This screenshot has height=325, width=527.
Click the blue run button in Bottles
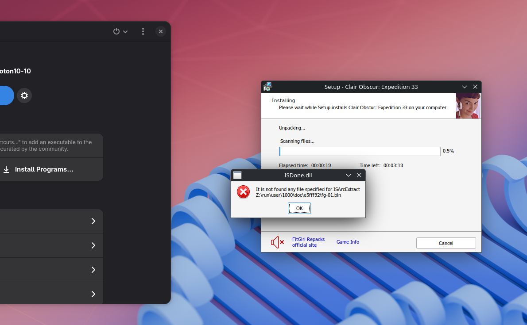[6, 96]
